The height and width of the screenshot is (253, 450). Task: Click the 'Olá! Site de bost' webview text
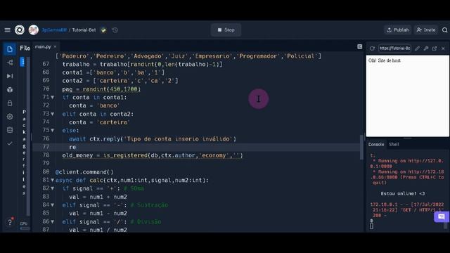click(x=385, y=60)
